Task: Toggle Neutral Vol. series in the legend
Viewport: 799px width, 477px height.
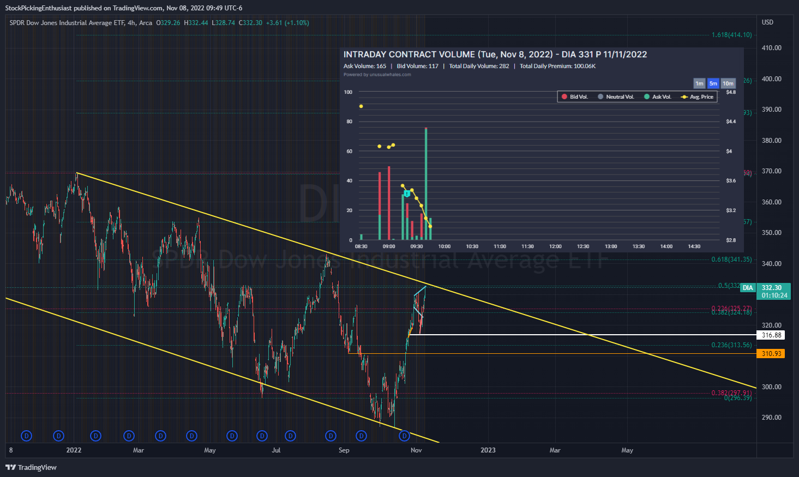Action: [x=616, y=97]
